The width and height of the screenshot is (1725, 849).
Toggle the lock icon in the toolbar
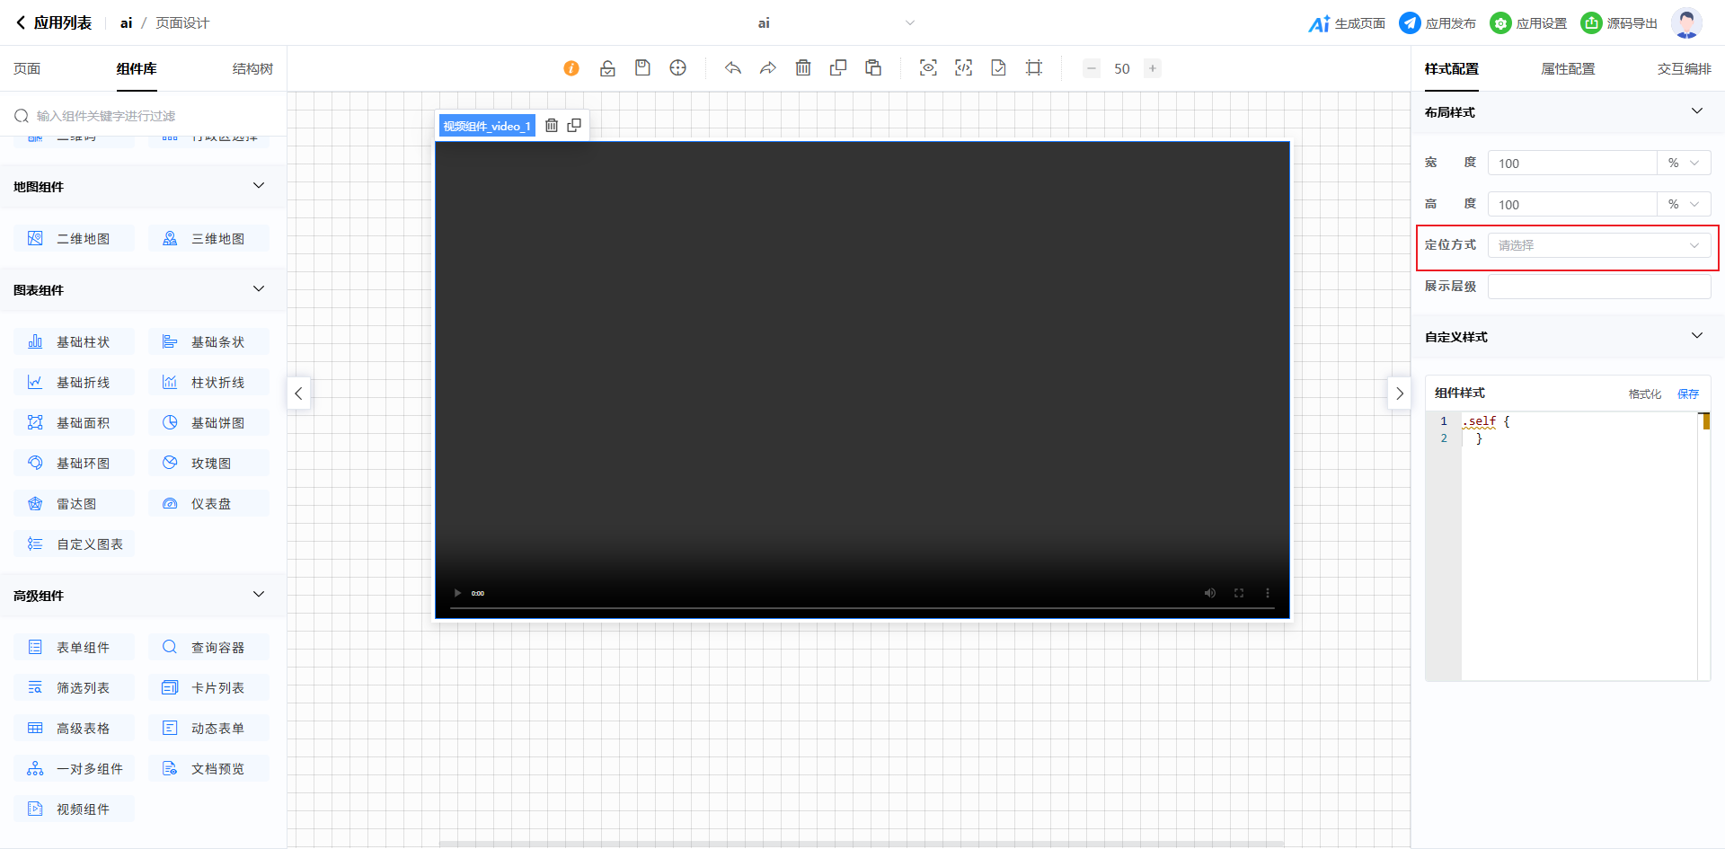(607, 68)
